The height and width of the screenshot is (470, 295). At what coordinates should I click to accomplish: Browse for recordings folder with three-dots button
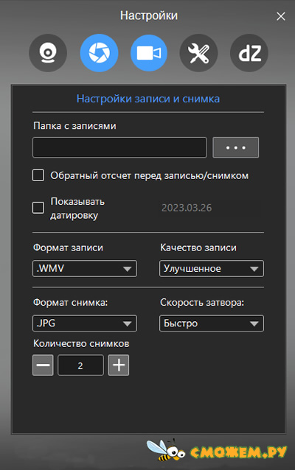[235, 147]
